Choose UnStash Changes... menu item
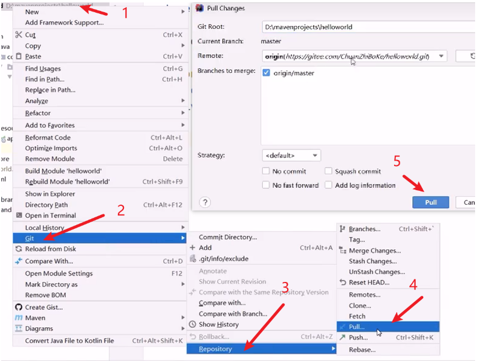 (x=388, y=272)
